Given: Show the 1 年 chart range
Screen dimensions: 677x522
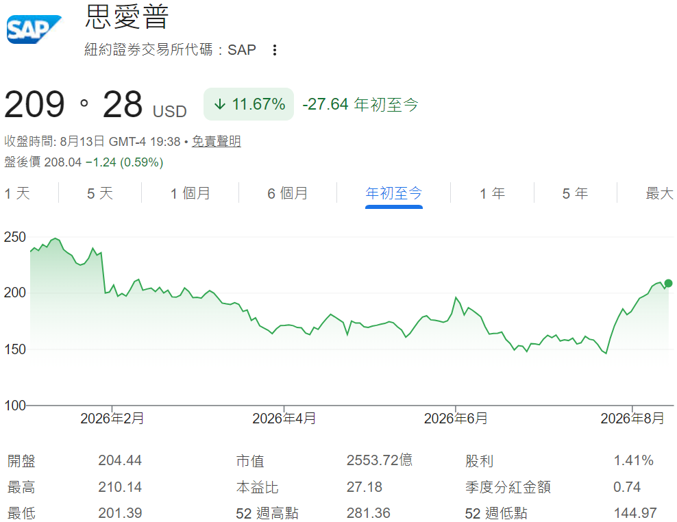Looking at the screenshot, I should (492, 193).
